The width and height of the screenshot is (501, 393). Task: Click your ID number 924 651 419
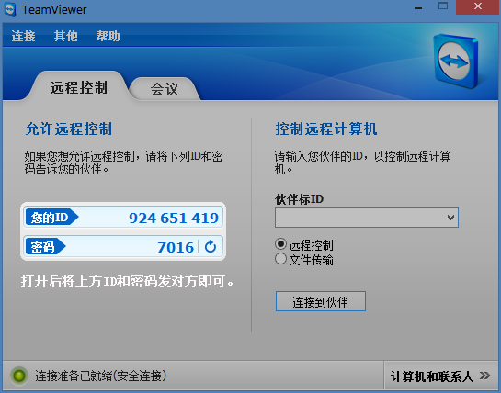click(174, 218)
